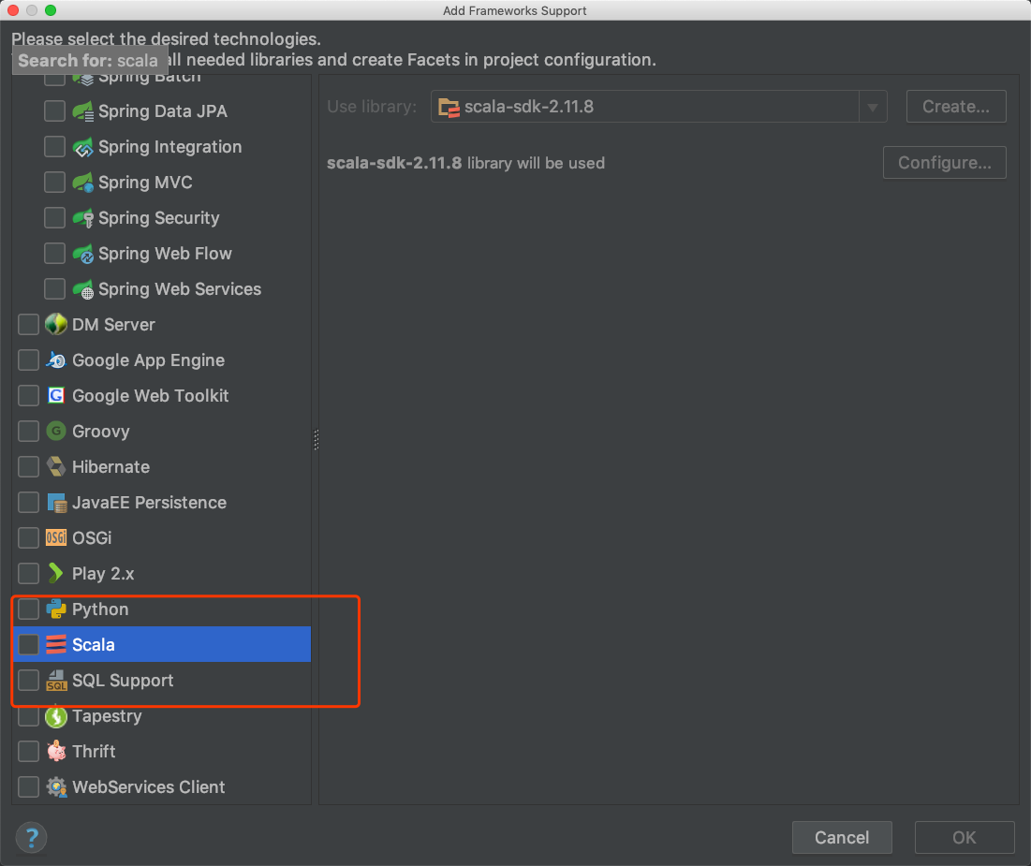Check the WebServices Client checkbox
The height and width of the screenshot is (866, 1031).
[x=28, y=786]
